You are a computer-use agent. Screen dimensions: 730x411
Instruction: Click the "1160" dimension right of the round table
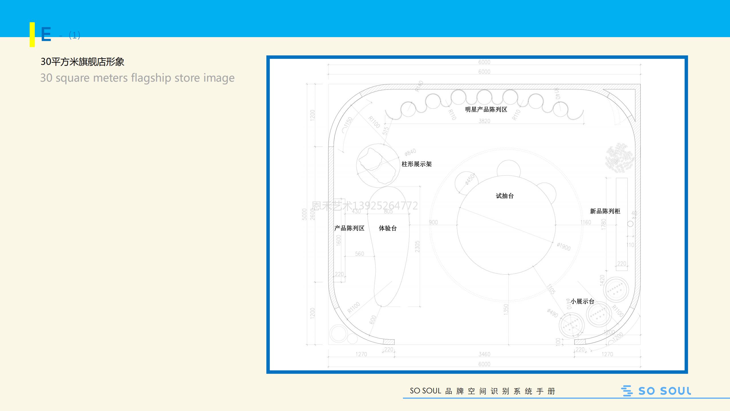coord(586,222)
